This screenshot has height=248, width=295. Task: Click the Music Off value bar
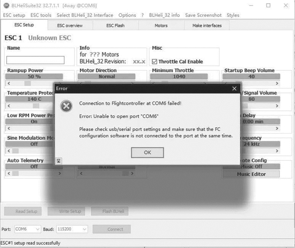260,167
